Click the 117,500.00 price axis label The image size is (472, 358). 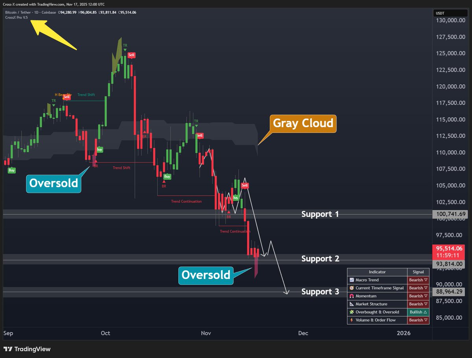450,103
